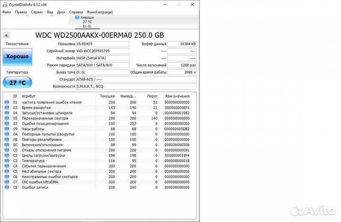
Task: Click the ID column header
Action: [x=15, y=96]
